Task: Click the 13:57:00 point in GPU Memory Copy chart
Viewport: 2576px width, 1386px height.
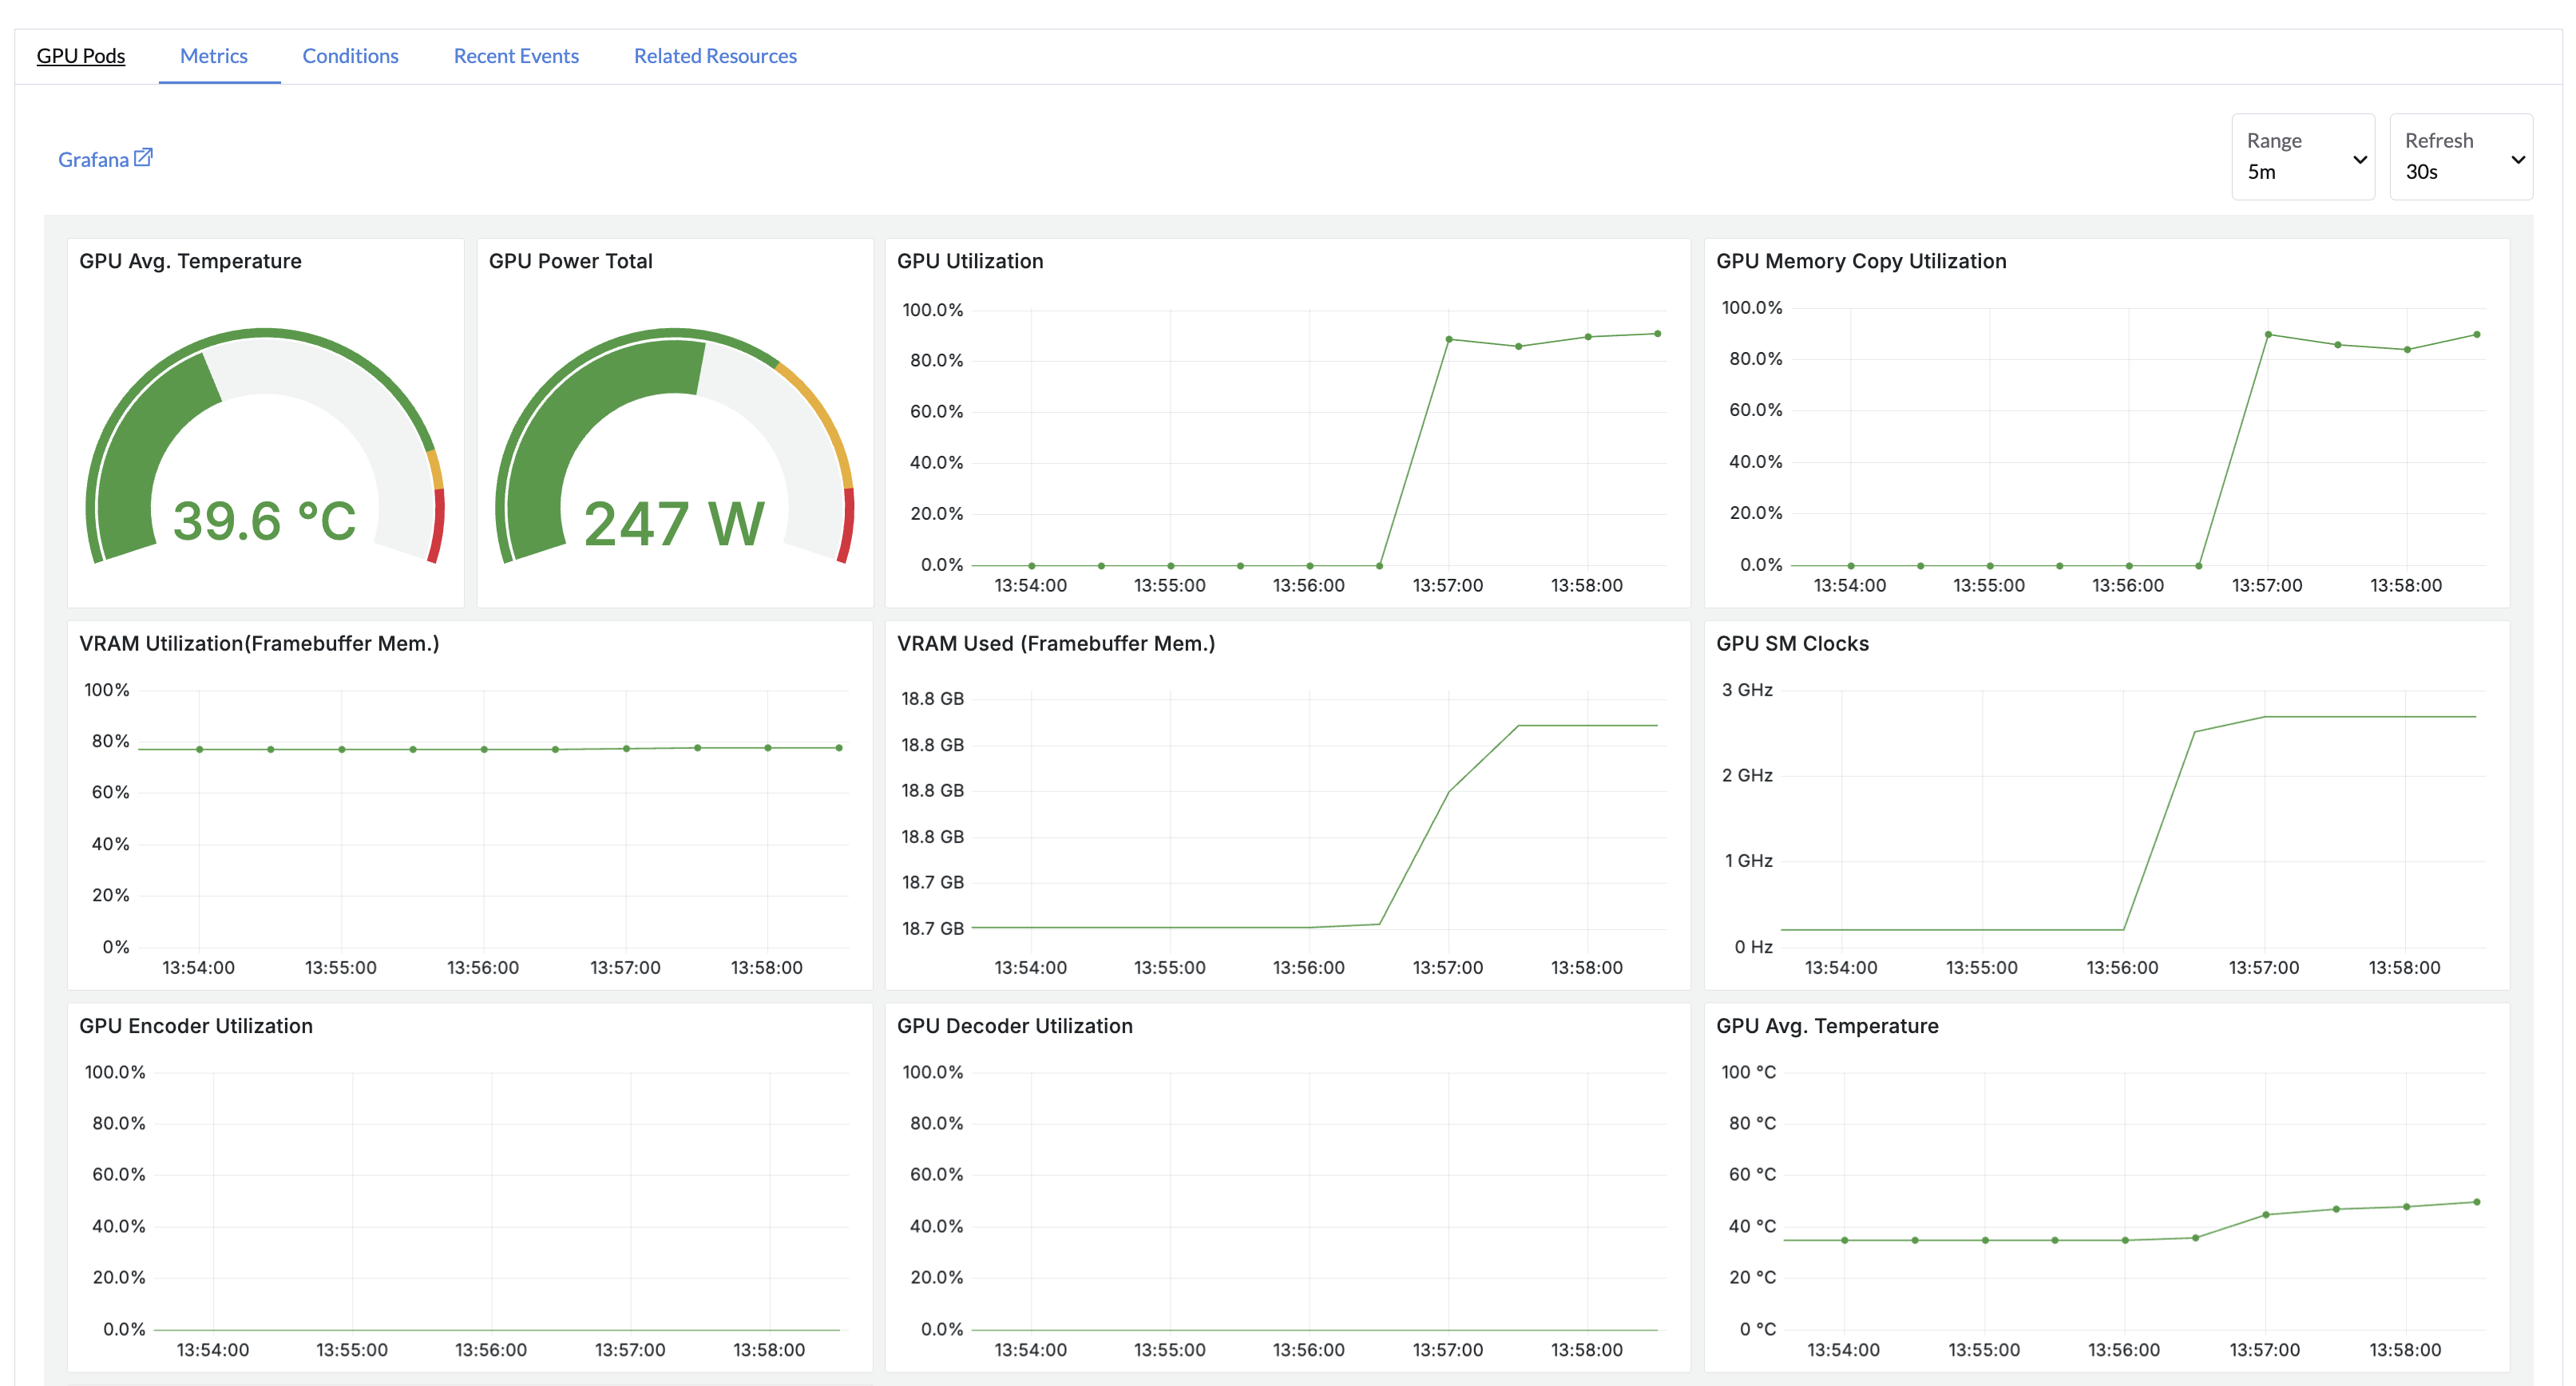Action: click(2268, 334)
